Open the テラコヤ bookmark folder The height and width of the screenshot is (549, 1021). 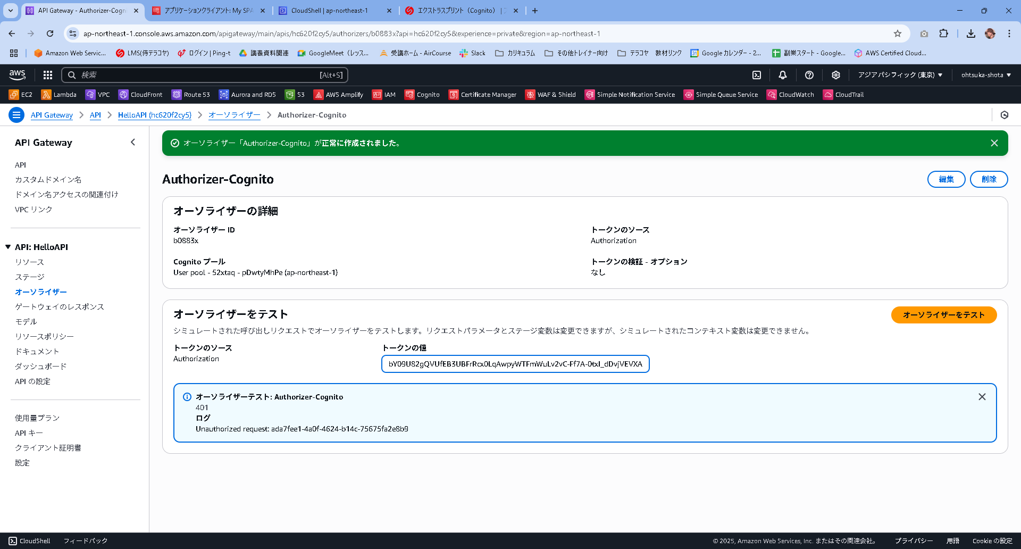[633, 53]
